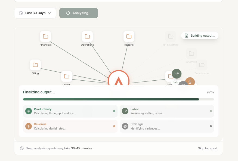This screenshot has height=161, width=238.
Task: Select the Productivity analysis card
Action: (x=70, y=111)
